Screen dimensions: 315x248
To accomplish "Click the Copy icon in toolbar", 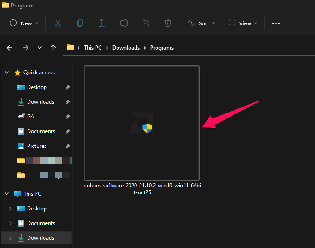I will coord(80,23).
